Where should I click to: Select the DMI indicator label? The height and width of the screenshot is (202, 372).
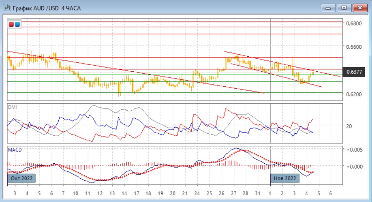[x=12, y=107]
